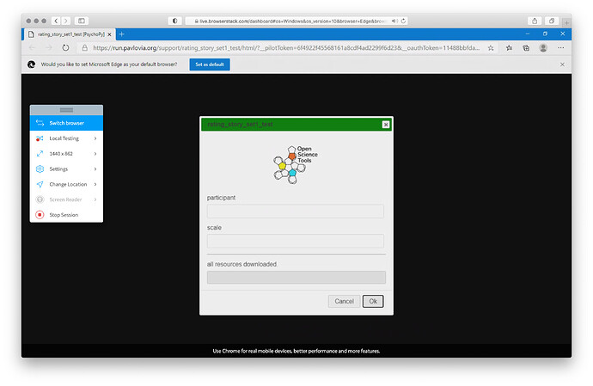Focus the scale input field
The height and width of the screenshot is (386, 593).
point(296,241)
